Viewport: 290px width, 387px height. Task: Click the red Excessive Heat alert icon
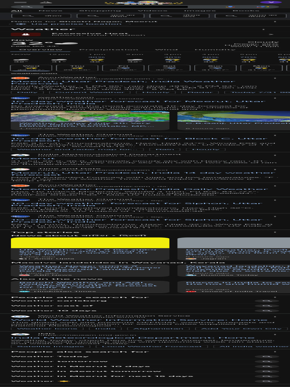[x=26, y=34]
